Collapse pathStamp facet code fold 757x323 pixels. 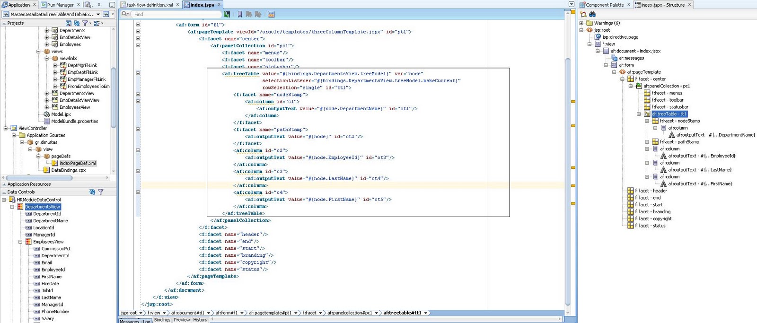tap(138, 129)
